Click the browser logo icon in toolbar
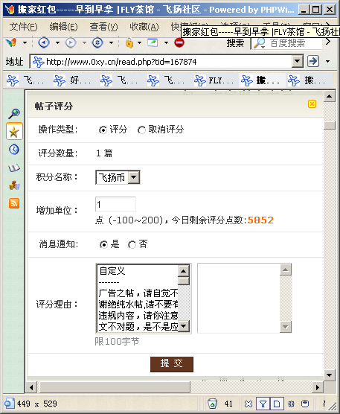This screenshot has height=414, width=340. (x=11, y=42)
